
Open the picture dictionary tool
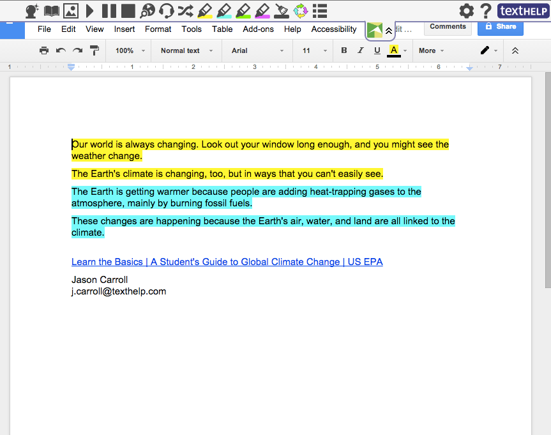pyautogui.click(x=70, y=10)
